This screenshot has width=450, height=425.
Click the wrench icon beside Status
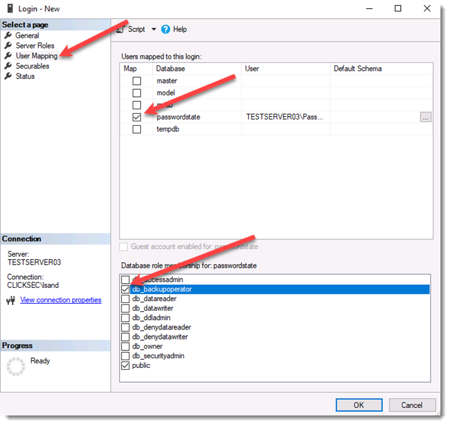(8, 76)
